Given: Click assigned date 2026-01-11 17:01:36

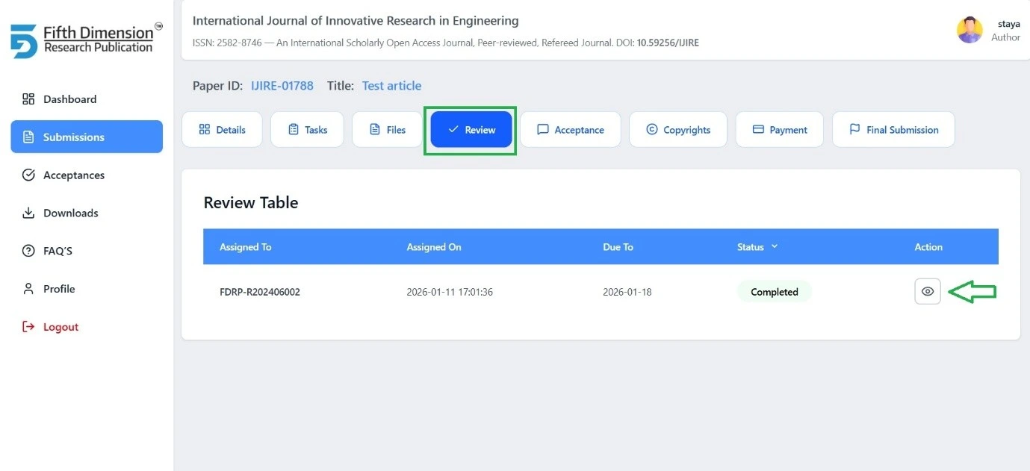Looking at the screenshot, I should [x=450, y=292].
